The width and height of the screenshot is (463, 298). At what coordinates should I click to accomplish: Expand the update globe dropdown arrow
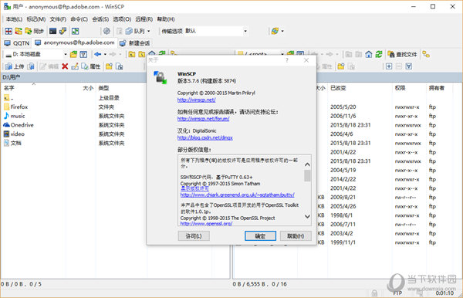tap(282, 31)
